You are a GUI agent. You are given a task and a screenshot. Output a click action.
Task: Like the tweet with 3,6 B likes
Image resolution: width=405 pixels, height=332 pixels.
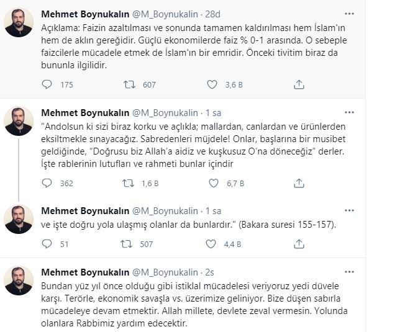pyautogui.click(x=212, y=85)
